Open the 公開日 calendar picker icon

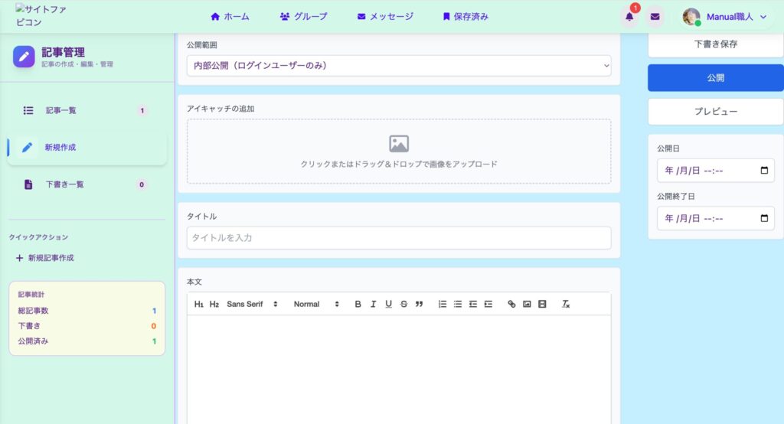[764, 171]
